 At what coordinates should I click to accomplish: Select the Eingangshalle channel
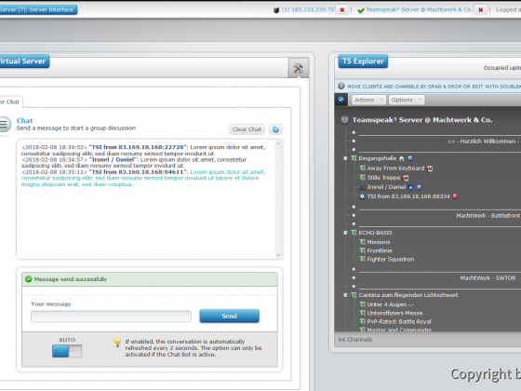click(x=378, y=158)
